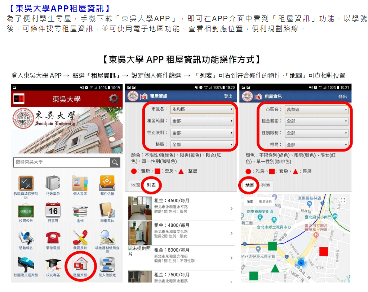
Task: Click the 搜尋東吳大學 search field
Action: 62,162
